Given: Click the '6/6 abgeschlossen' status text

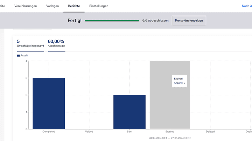Looking at the screenshot, I should click(155, 21).
